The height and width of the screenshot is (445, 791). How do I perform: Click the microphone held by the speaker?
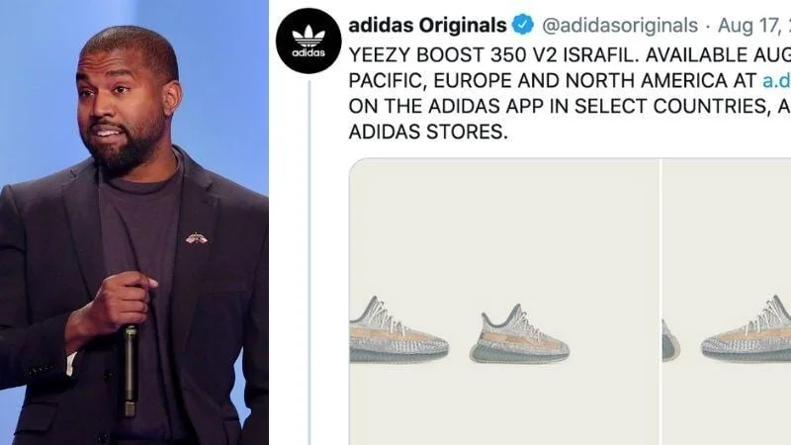(131, 371)
